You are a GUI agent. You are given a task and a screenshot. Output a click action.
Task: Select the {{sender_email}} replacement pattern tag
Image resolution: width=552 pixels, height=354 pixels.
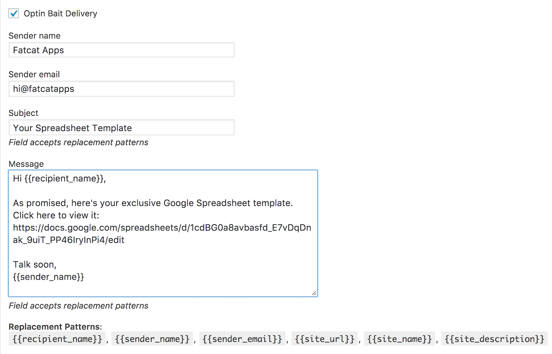coord(242,339)
